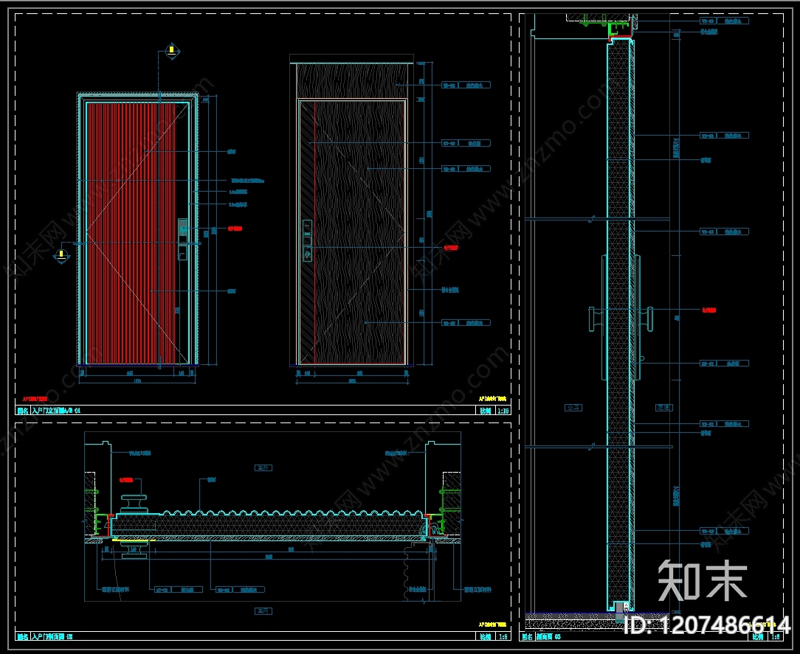Click the third material tag from top in vertical section

click(724, 232)
